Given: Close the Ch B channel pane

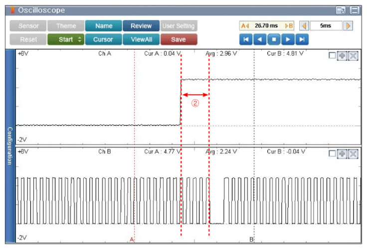Looking at the screenshot, I should 353,154.
